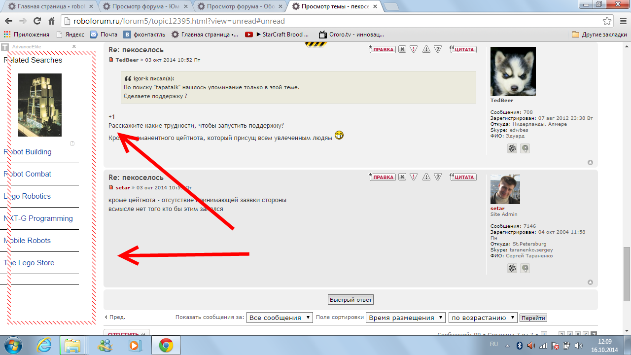Open the 'Mobile Robots' related search link

click(28, 241)
